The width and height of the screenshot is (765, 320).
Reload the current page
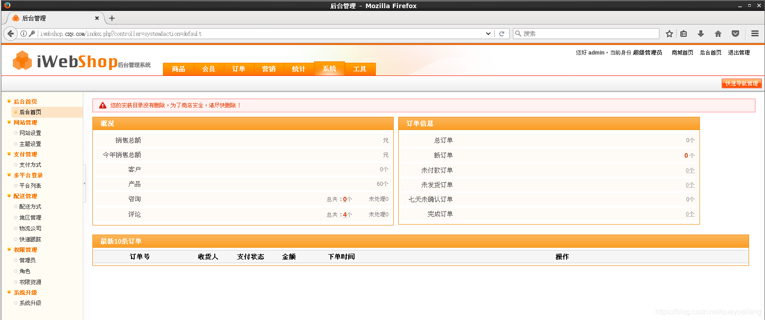[x=502, y=34]
